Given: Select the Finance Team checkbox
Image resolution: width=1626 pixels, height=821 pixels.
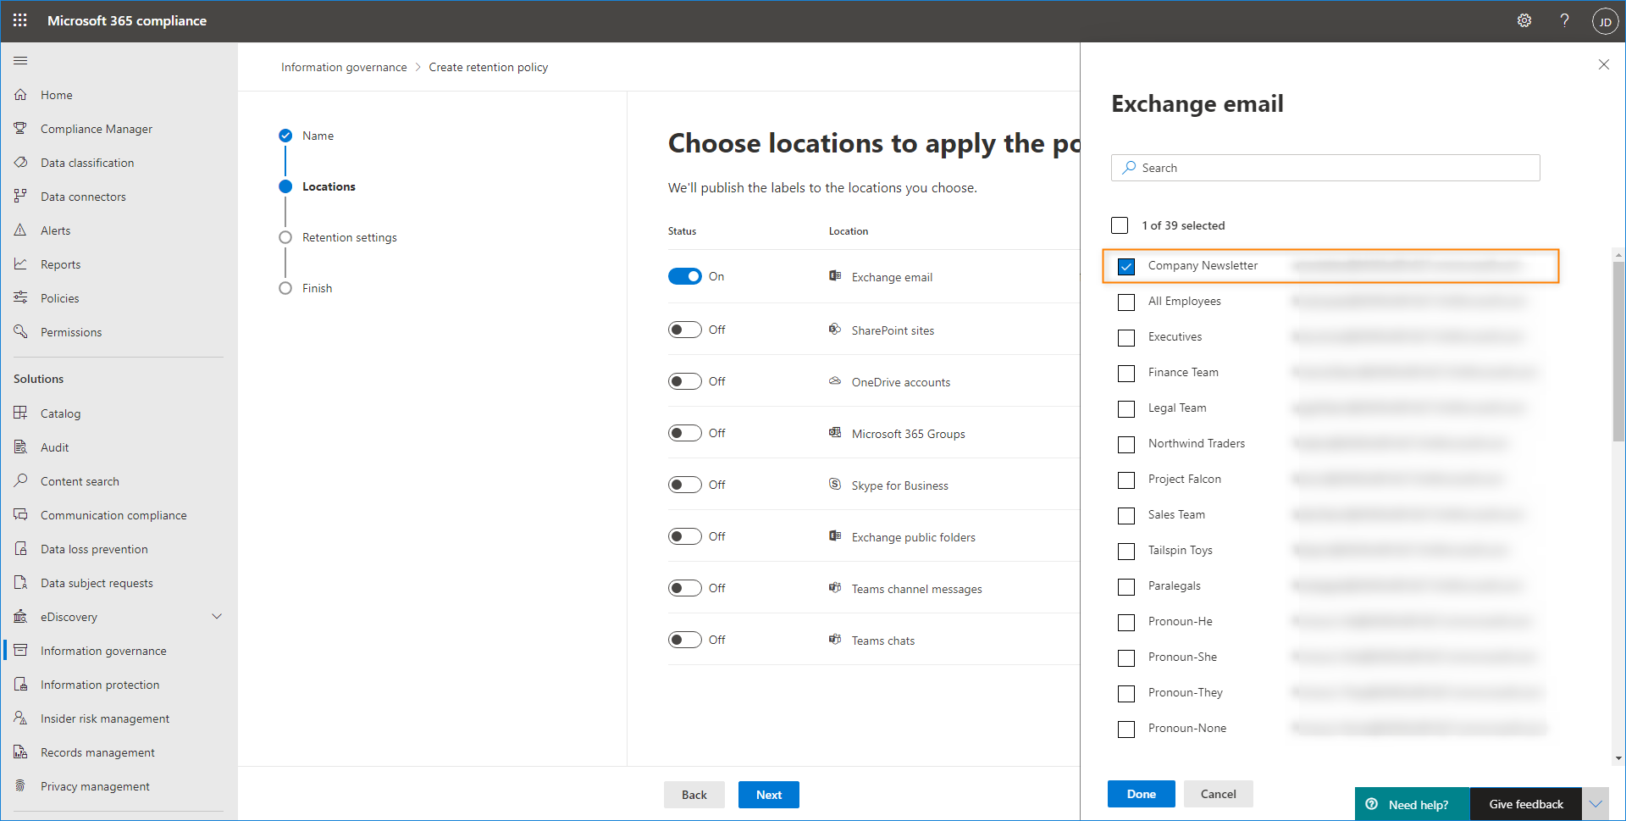Looking at the screenshot, I should click(1126, 373).
